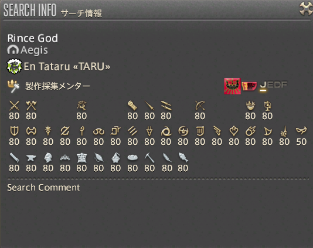Click the Armorer helmet icon
This screenshot has width=313, height=248.
48,158
